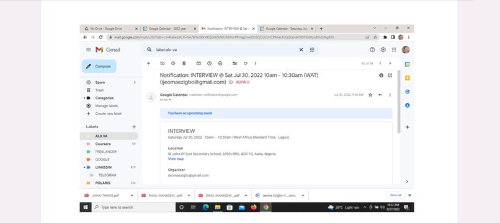Expand the 'to me' recipient details arrow

coord(170,100)
